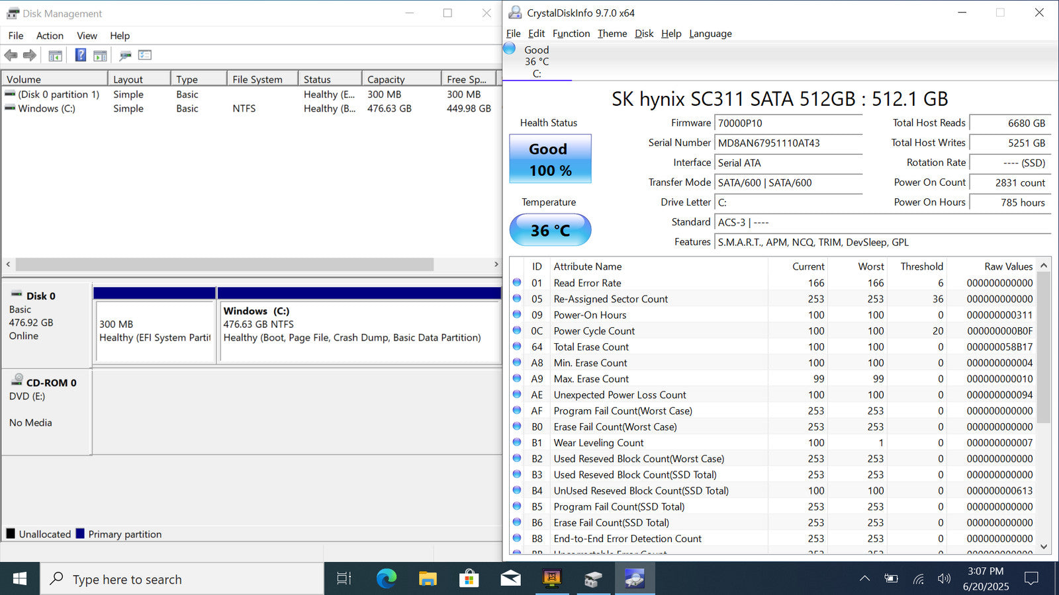
Task: Click the checklist Settings toolbar icon
Action: tap(145, 56)
